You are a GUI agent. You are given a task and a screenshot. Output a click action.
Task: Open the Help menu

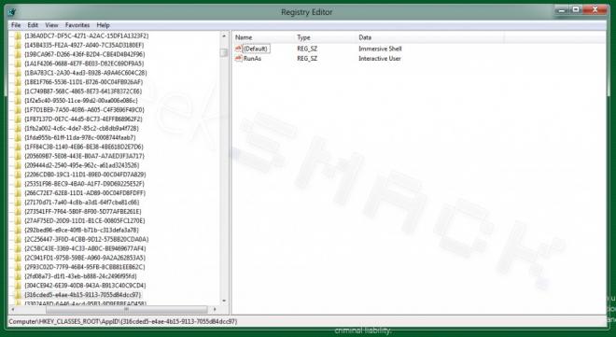click(103, 25)
